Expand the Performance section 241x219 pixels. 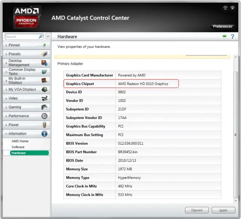click(26, 116)
